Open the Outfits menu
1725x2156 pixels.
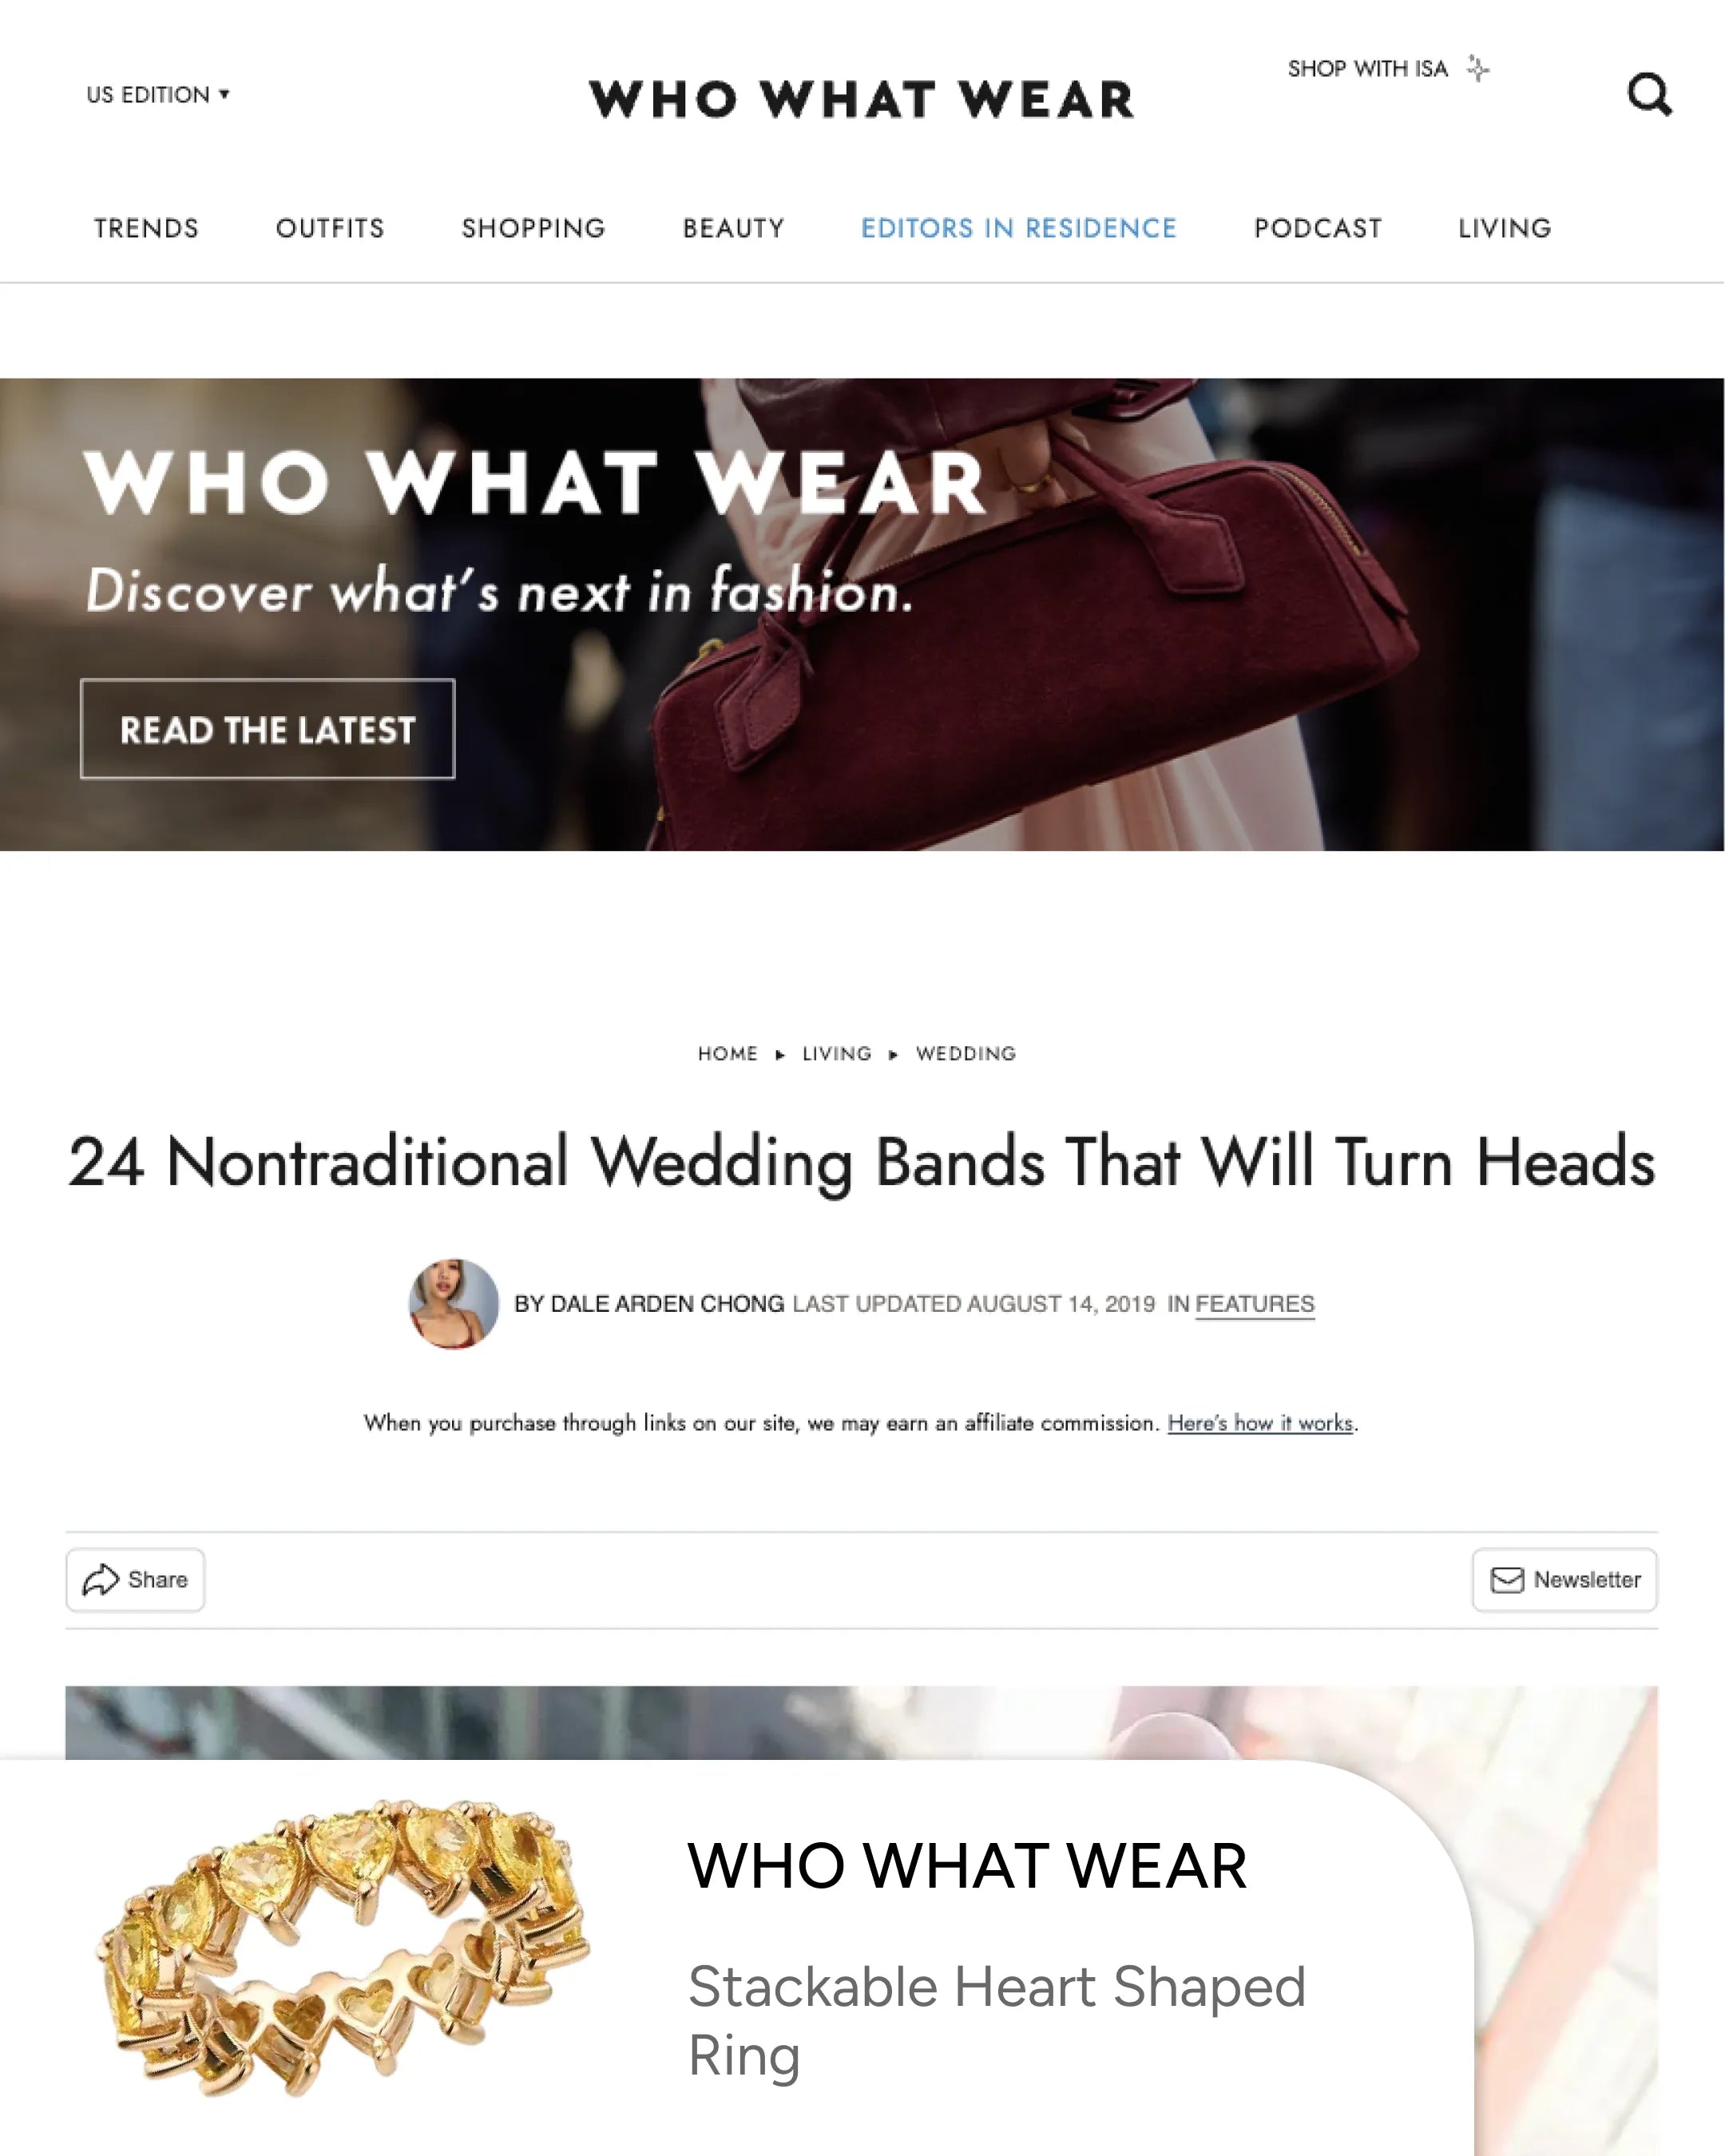(330, 228)
